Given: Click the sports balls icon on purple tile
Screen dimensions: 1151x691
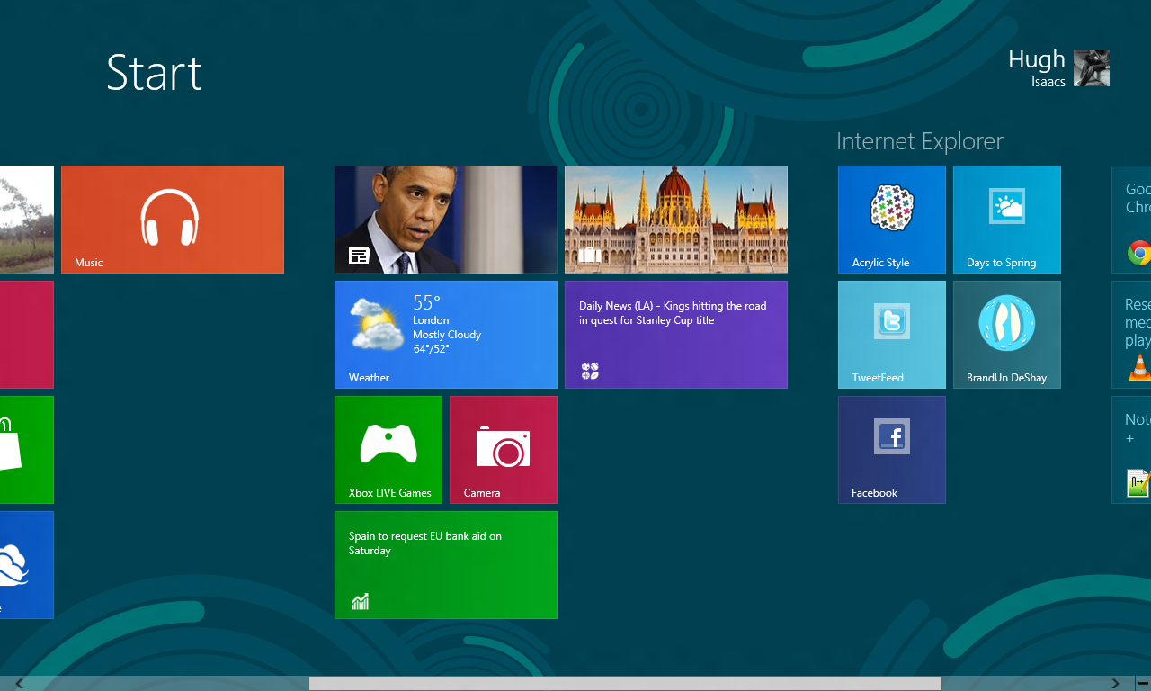Looking at the screenshot, I should click(590, 371).
